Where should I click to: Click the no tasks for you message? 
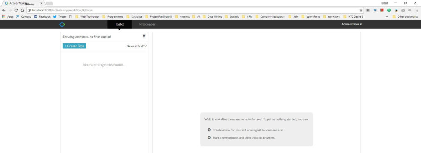click(257, 119)
